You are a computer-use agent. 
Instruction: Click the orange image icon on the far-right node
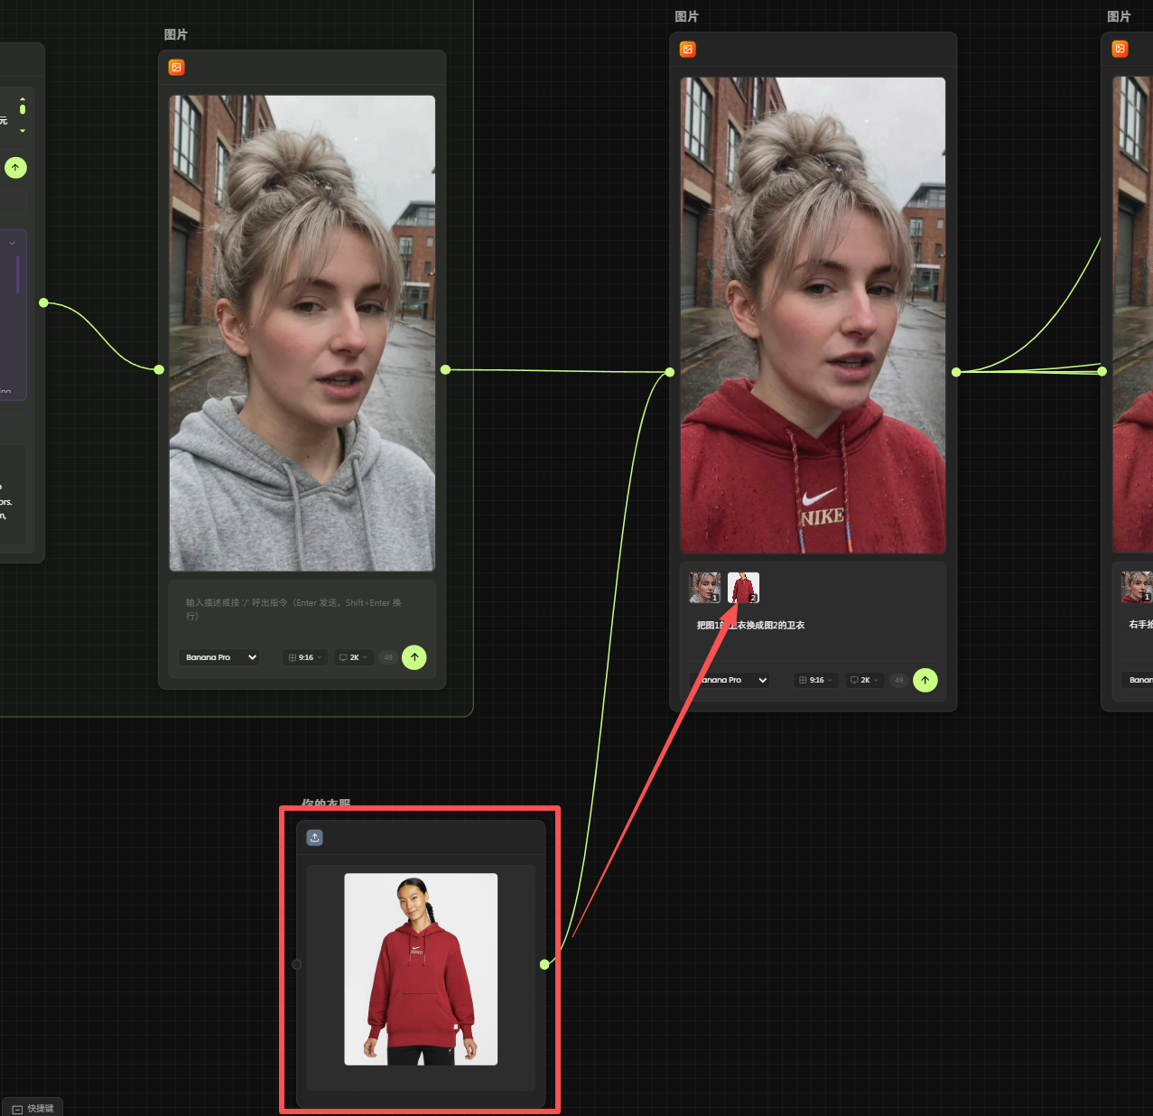1120,50
